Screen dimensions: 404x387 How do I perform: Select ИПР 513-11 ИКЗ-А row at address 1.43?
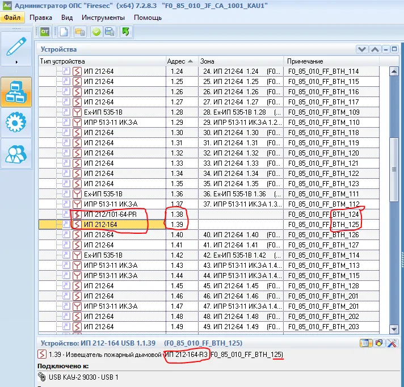tap(209, 266)
